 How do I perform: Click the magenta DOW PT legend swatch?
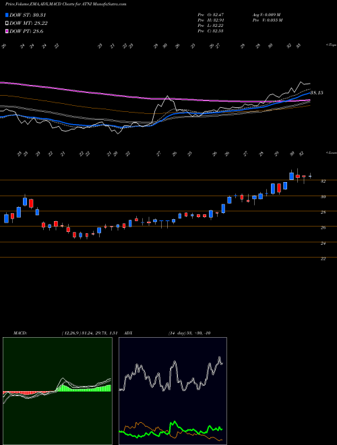click(x=7, y=31)
